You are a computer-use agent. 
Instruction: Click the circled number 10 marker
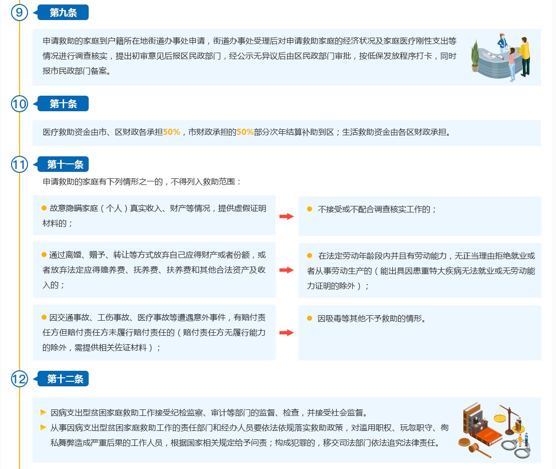coord(19,104)
